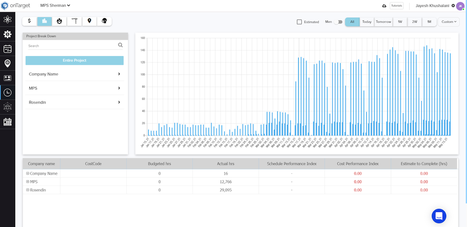
Task: Select the building company view
Action: click(45, 21)
